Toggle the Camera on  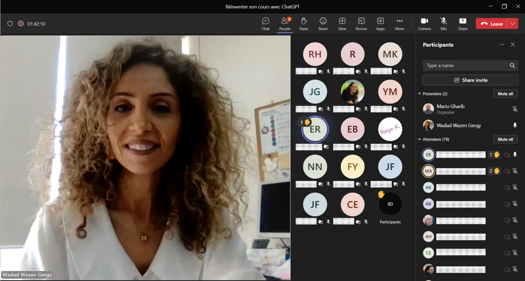pos(424,24)
